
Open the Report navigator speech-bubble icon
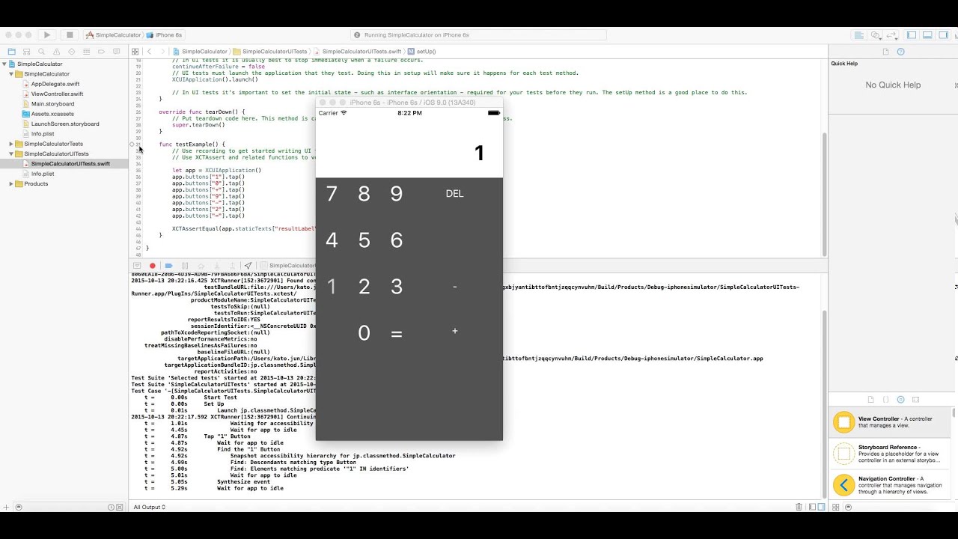coord(117,52)
